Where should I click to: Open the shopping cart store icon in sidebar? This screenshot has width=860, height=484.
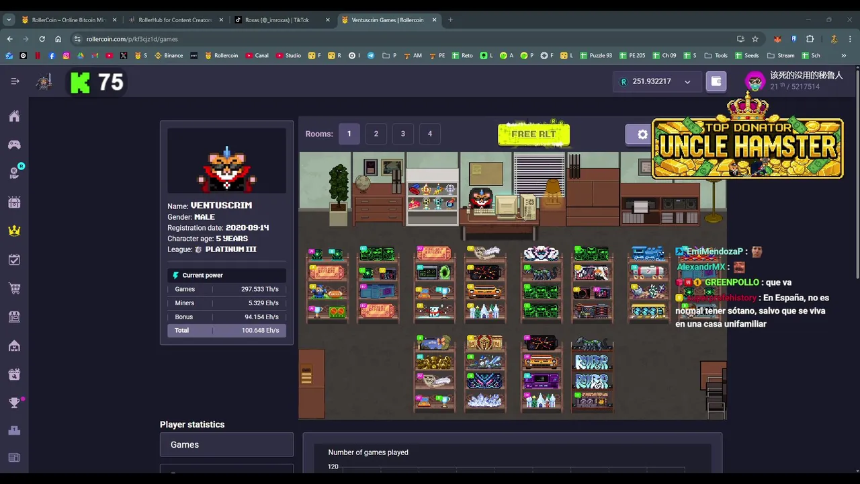(14, 288)
